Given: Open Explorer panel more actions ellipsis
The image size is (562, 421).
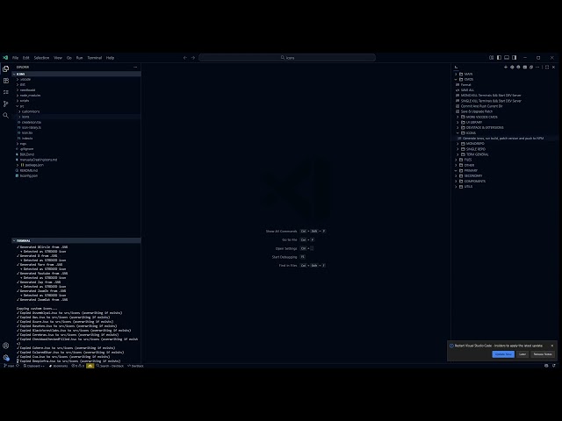Looking at the screenshot, I should [135, 67].
